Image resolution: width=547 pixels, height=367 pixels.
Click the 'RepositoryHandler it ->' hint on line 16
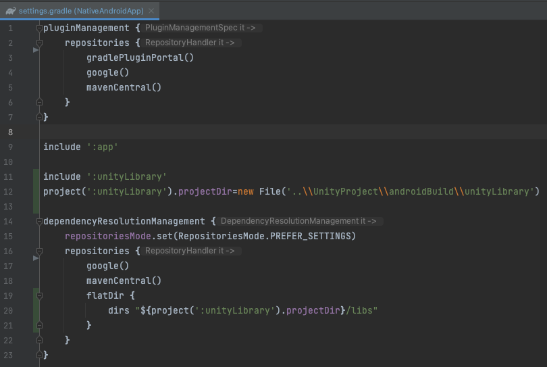(x=190, y=251)
